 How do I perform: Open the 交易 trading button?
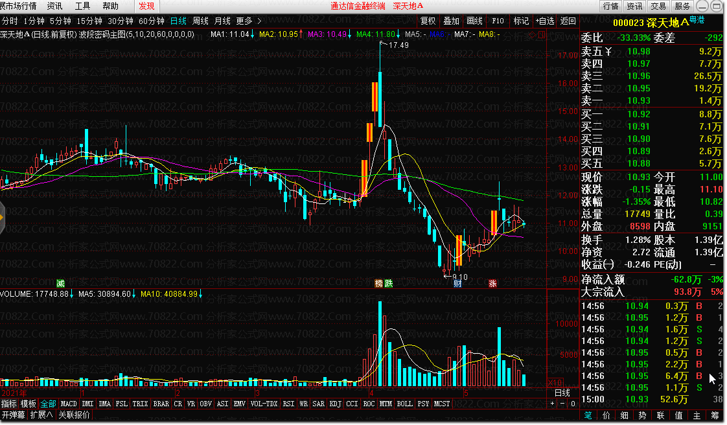pos(658,6)
